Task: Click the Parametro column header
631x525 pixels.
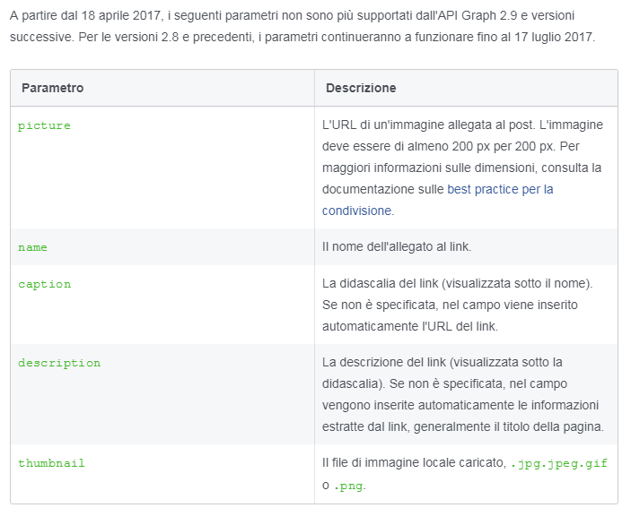Action: pos(53,88)
